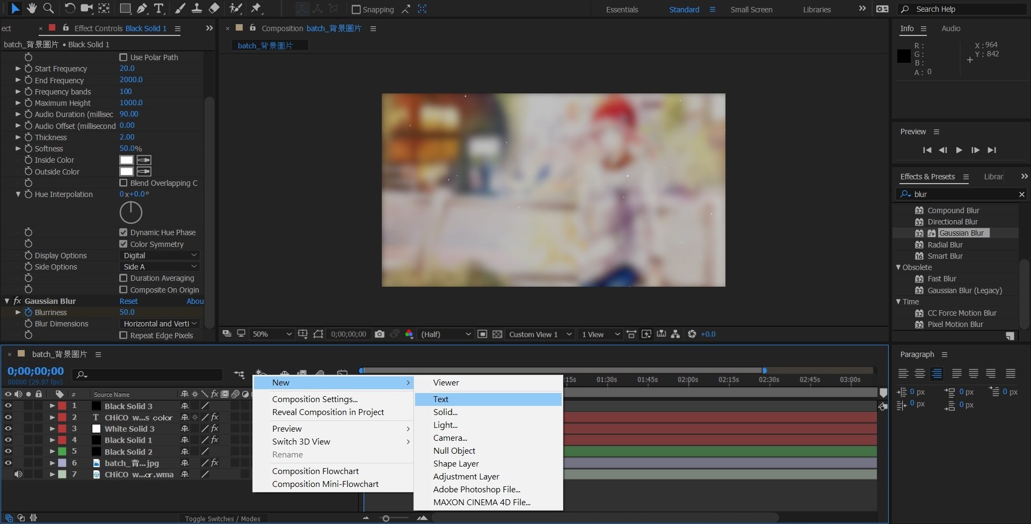Choose Text from the New submenu
Image resolution: width=1031 pixels, height=524 pixels.
click(441, 399)
